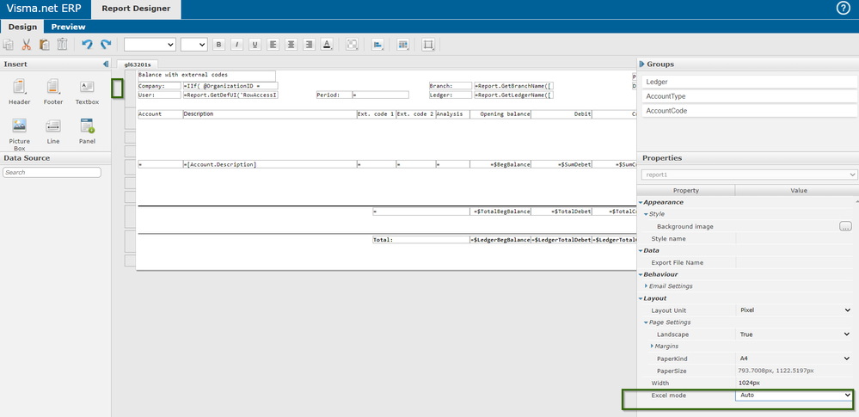Open the font size dropdown

click(194, 45)
